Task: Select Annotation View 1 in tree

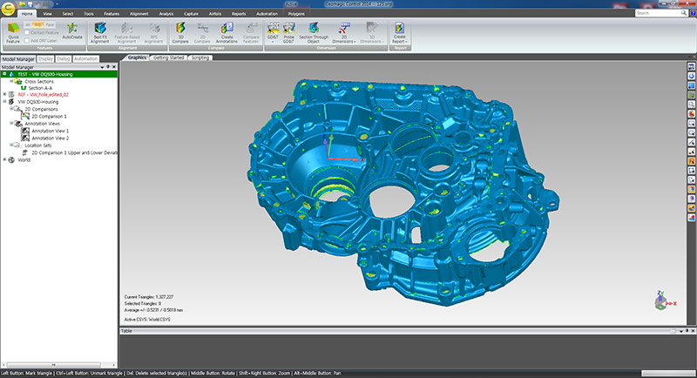Action: click(x=50, y=131)
